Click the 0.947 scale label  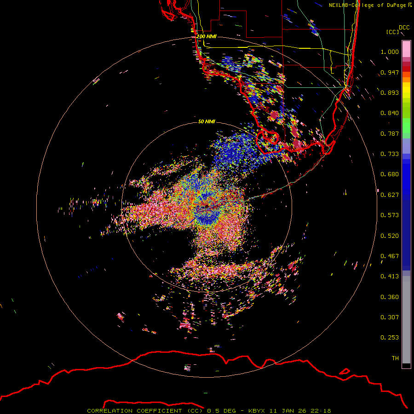point(390,72)
